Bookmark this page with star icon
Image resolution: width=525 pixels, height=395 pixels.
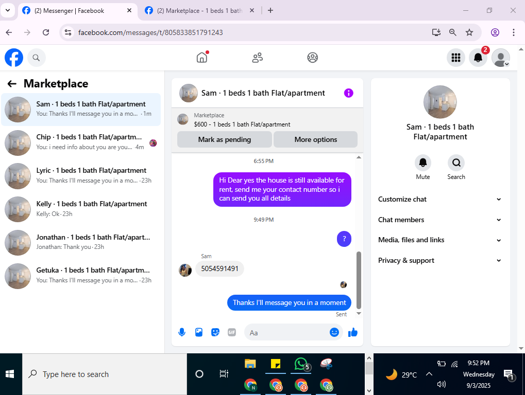tap(469, 32)
